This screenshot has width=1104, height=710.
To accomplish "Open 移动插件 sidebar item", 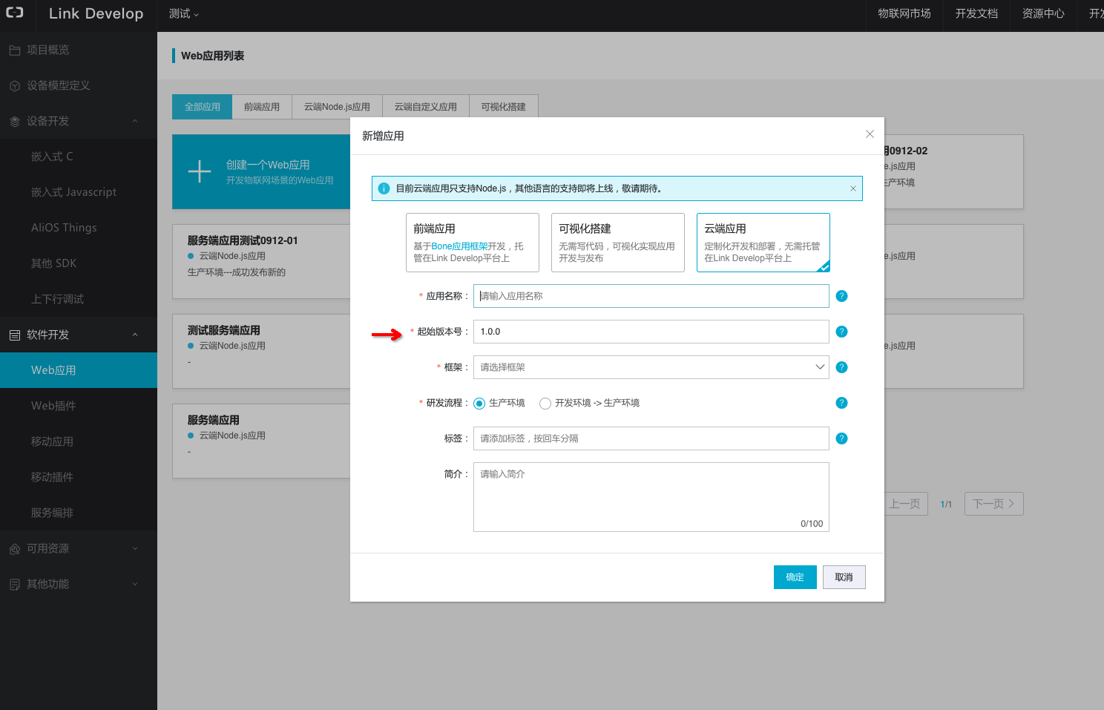I will pos(79,477).
